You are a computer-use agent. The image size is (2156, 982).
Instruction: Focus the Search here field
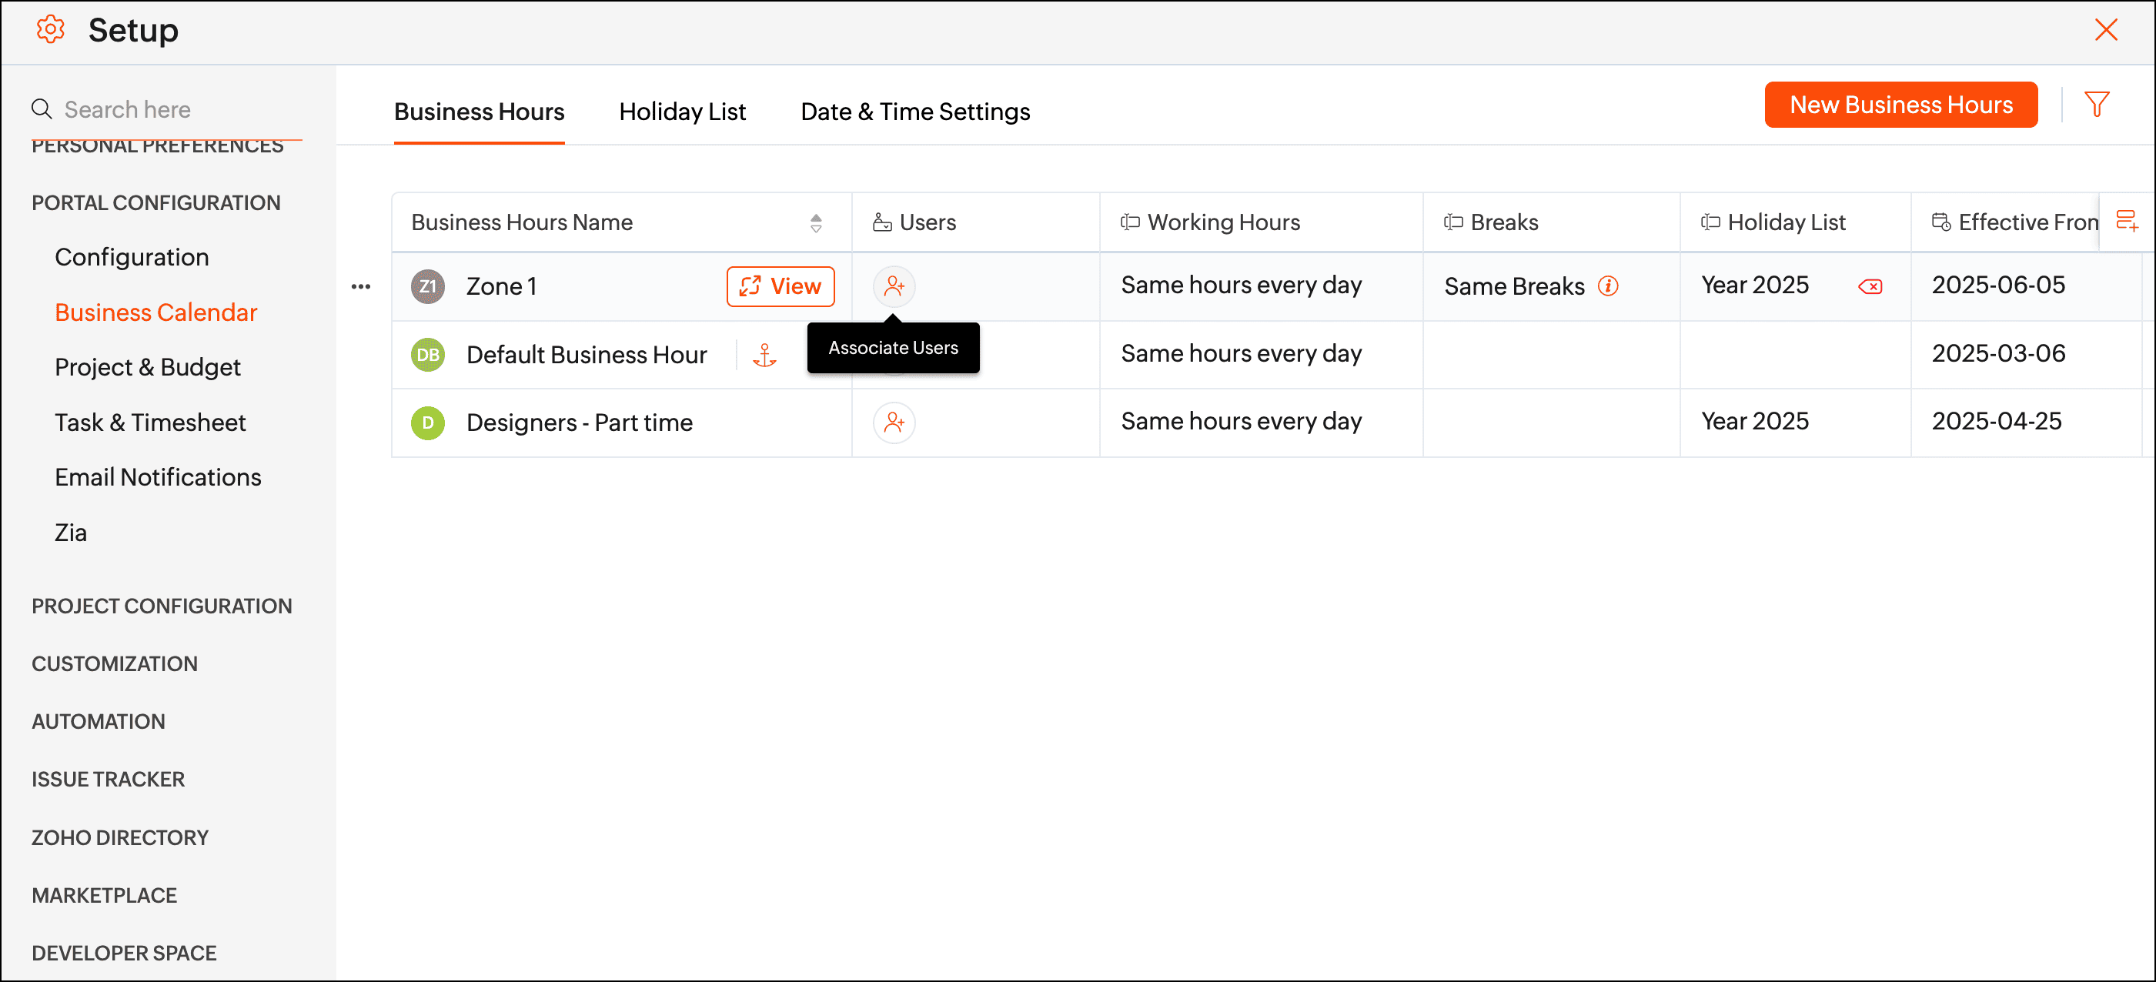click(165, 109)
